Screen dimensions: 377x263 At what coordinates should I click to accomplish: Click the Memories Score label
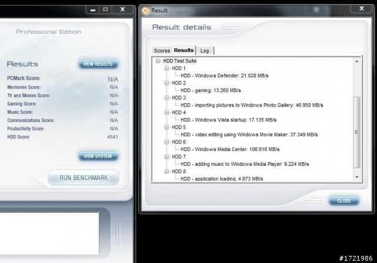click(24, 87)
